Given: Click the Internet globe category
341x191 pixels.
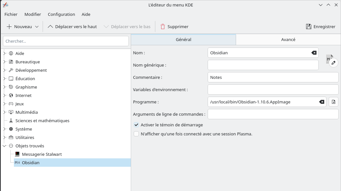Looking at the screenshot, I should coord(11,95).
